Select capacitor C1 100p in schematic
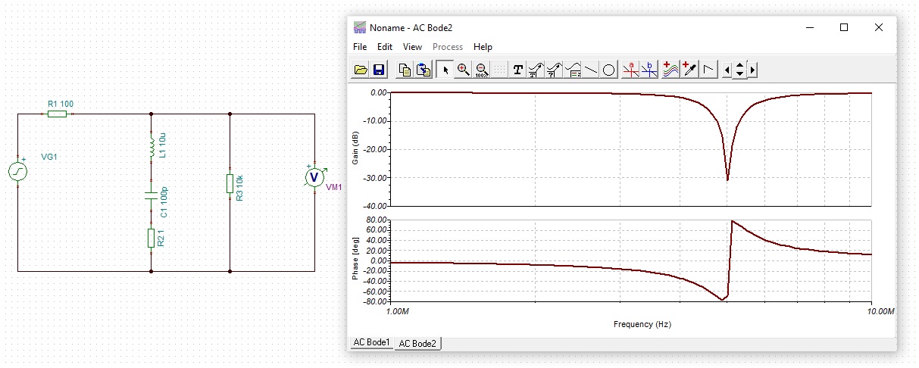Image resolution: width=919 pixels, height=368 pixels. point(152,196)
